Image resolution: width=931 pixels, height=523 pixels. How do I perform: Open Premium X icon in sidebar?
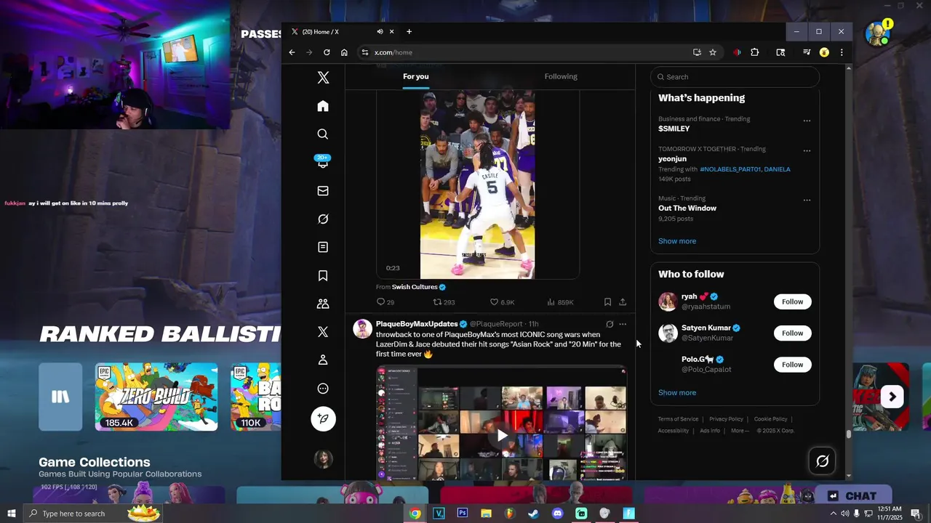click(323, 332)
